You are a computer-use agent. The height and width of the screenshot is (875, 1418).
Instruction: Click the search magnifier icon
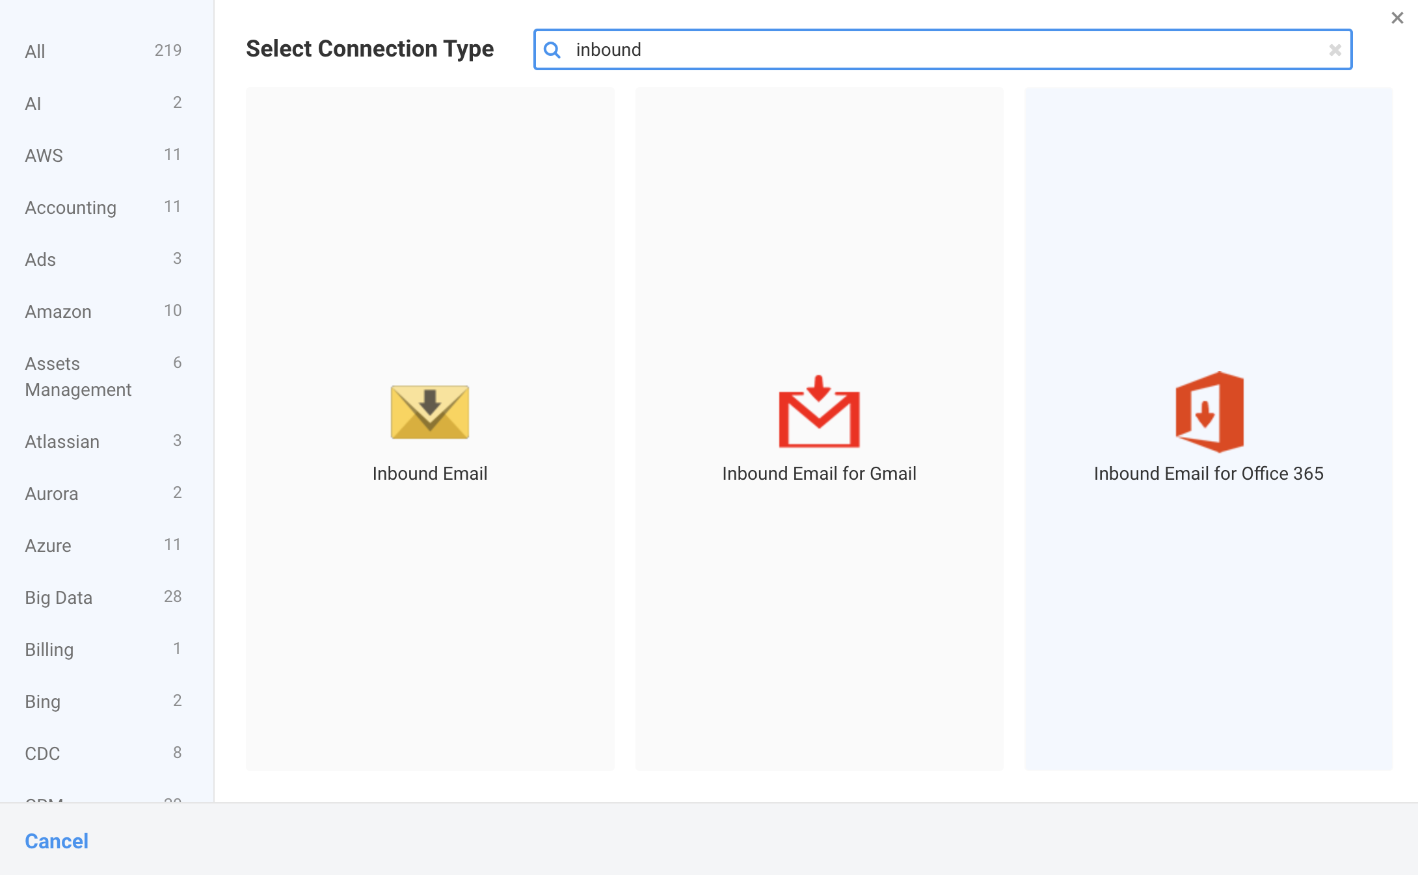(x=552, y=50)
